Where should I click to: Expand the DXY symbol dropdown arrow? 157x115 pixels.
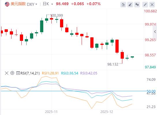click(x=36, y=4)
